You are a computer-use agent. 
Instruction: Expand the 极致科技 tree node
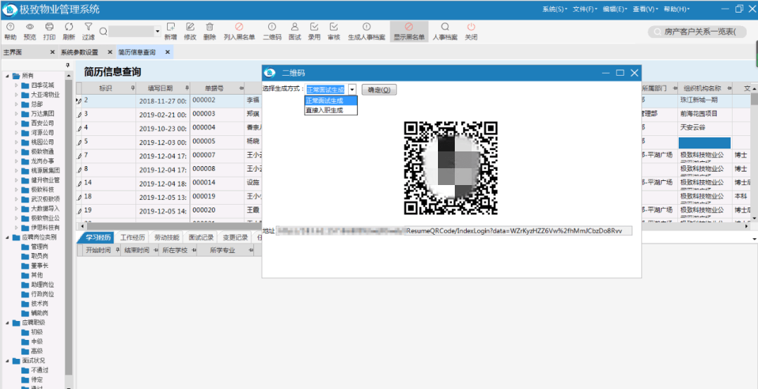tap(16, 189)
